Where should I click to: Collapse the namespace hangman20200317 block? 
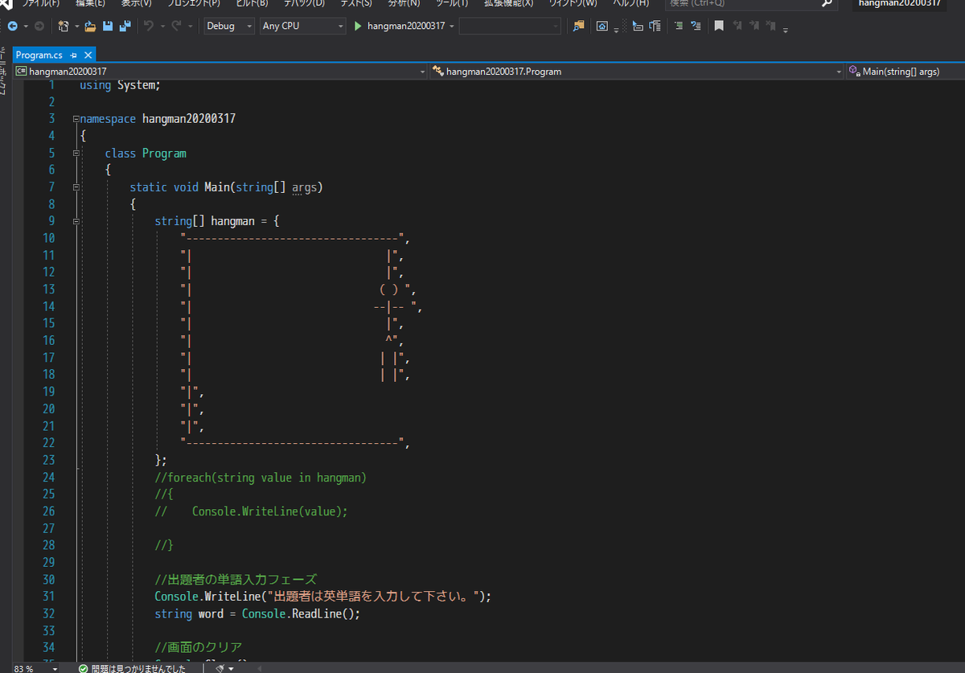[75, 119]
